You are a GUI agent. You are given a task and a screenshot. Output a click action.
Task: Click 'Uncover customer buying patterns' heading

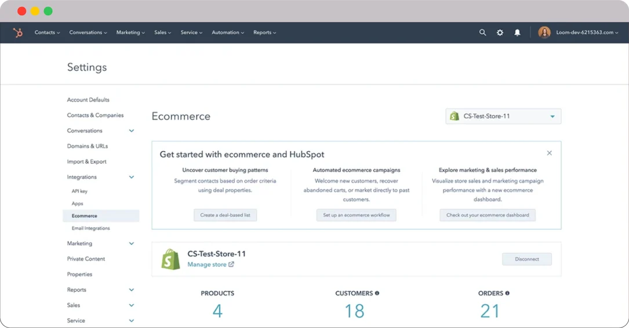[x=225, y=170]
